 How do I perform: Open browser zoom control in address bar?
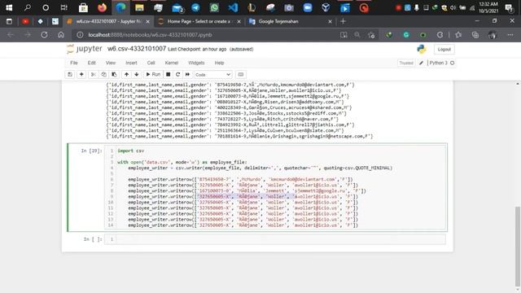(357, 35)
